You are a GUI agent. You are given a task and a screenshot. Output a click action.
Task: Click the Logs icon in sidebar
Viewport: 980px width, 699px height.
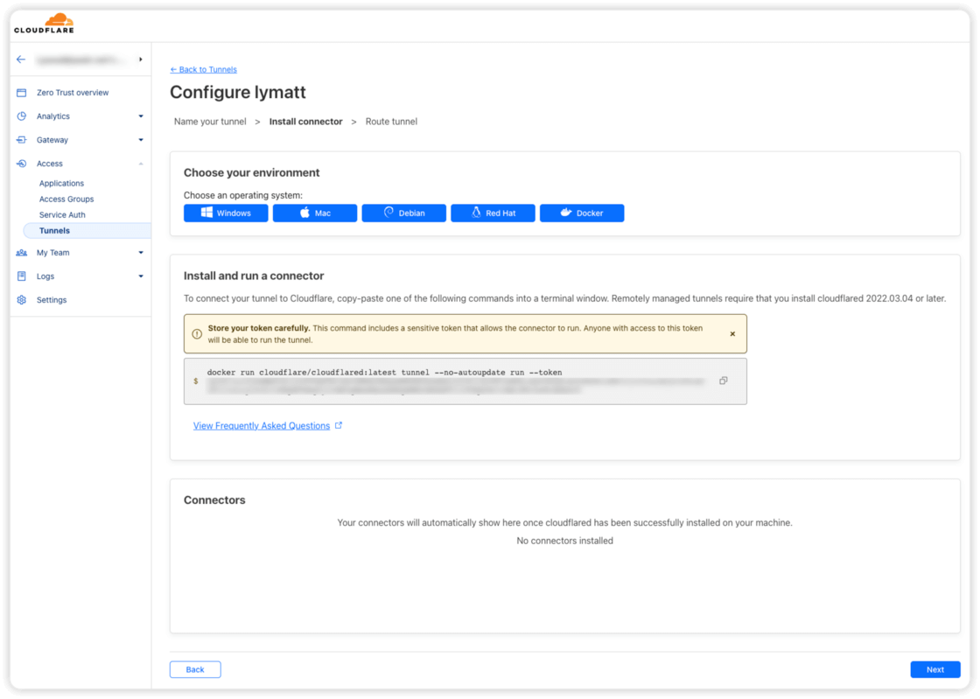click(22, 276)
